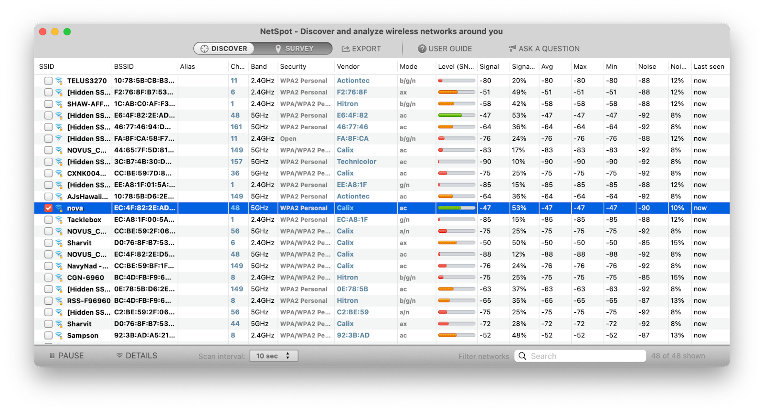Click the magnifier icon in the search field

pyautogui.click(x=522, y=356)
